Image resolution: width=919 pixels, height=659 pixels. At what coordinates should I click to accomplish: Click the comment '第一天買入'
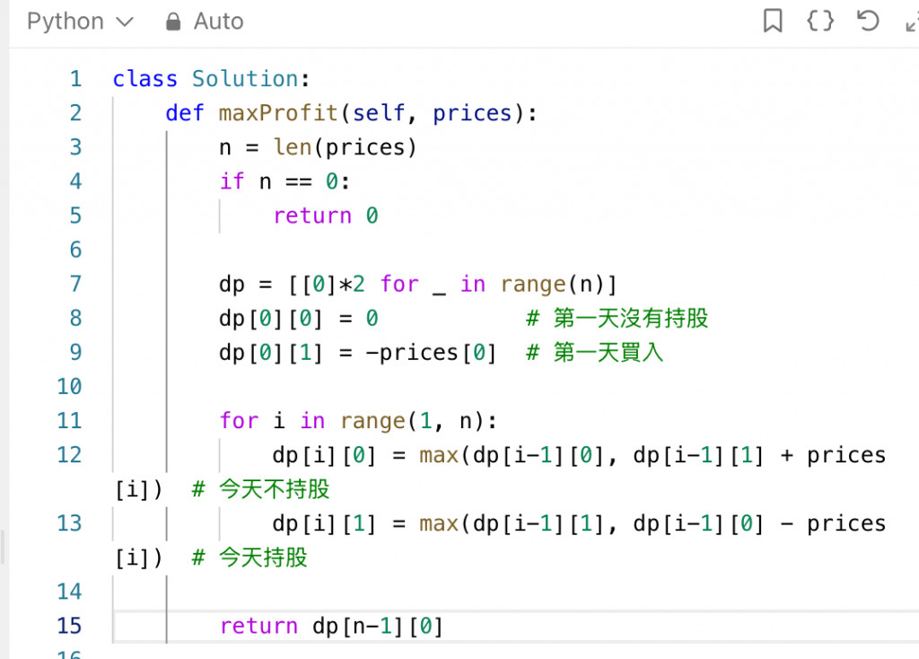coord(595,352)
